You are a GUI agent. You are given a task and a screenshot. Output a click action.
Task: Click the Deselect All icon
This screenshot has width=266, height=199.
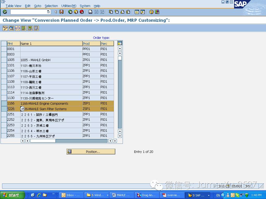pos(36,28)
